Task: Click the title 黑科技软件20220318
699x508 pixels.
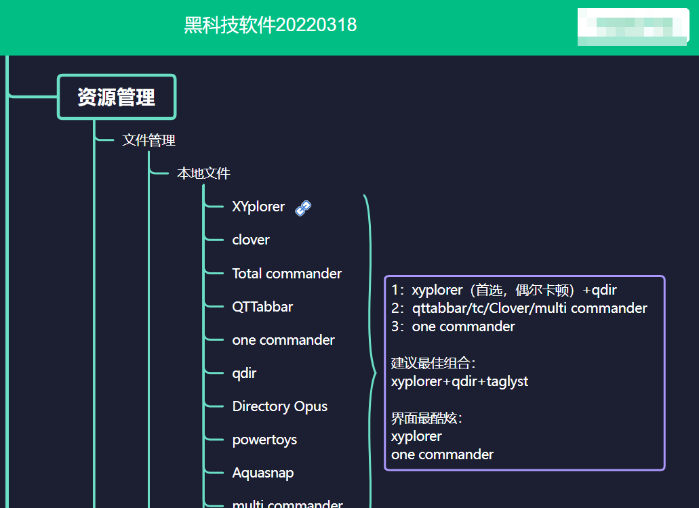Action: (271, 25)
